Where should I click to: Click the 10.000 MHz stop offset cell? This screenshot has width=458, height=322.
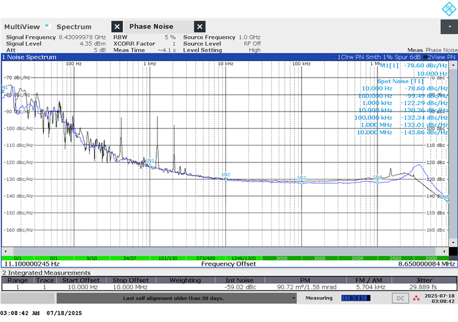(130, 287)
